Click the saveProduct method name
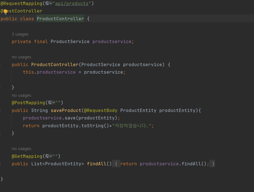Viewport: 254px width, 192px height. (66, 110)
